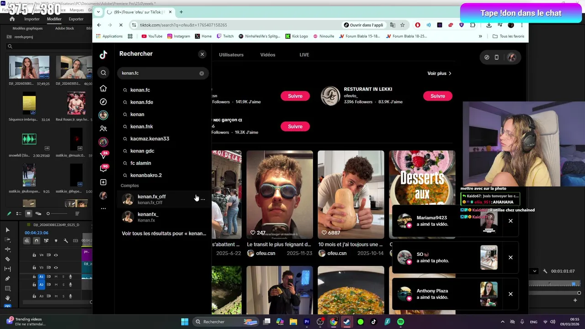
Task: Select kenan gdc search suggestion
Action: point(142,151)
